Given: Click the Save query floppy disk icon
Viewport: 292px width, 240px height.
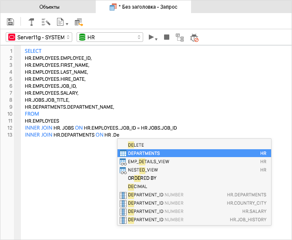Looking at the screenshot, I should tap(11, 22).
